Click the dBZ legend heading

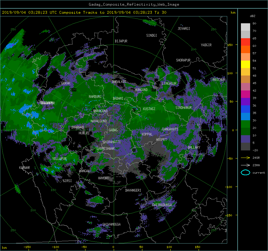(x=253, y=16)
